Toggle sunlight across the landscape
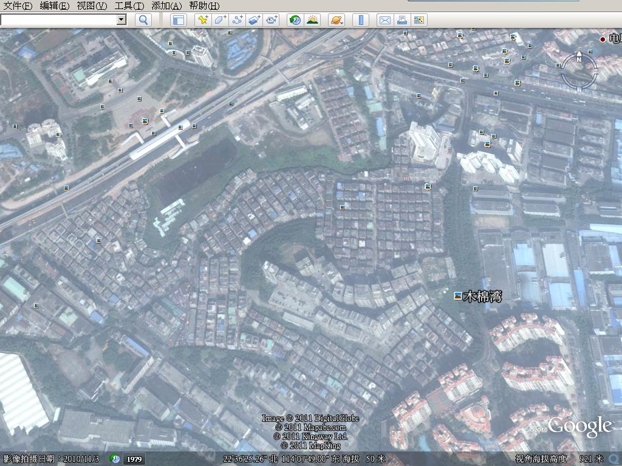 click(x=312, y=20)
